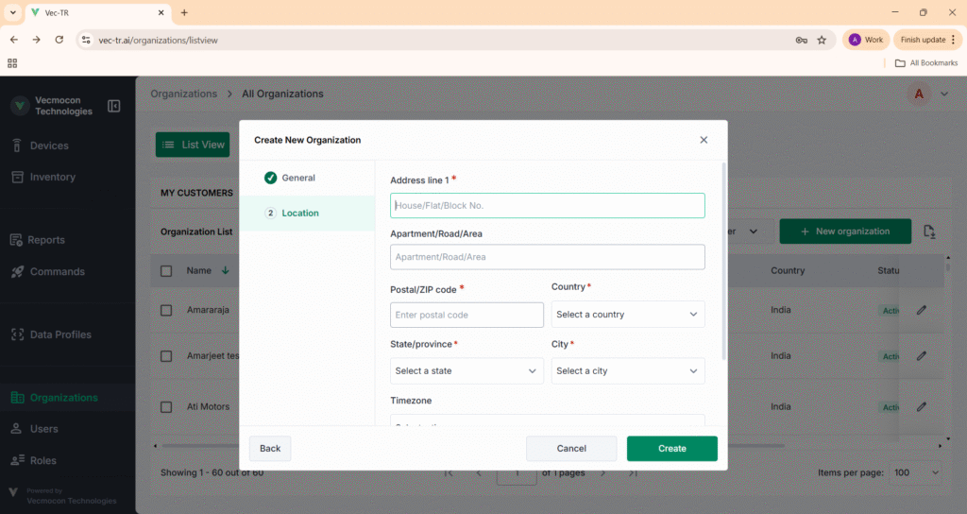Screen dimensions: 967x514
Task: Click the edit pencil for Amararaja row
Action: click(922, 309)
